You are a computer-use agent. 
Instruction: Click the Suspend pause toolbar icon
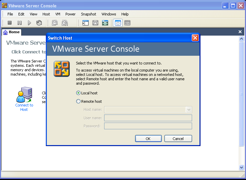point(20,23)
